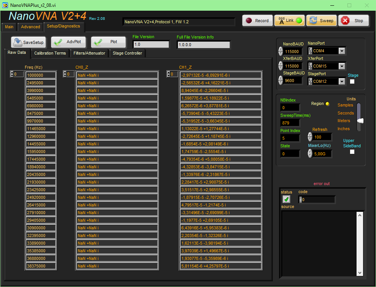Click the green Link status LED
The height and width of the screenshot is (287, 376).
coord(299,21)
